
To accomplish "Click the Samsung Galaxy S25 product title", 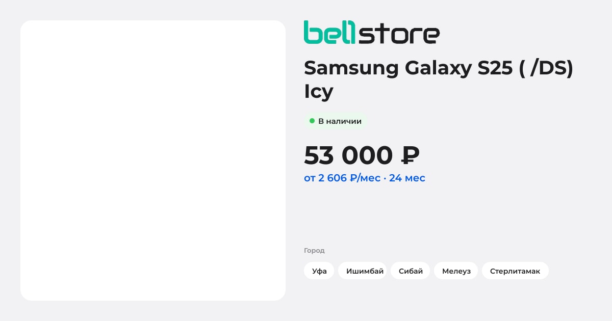I will (x=439, y=79).
